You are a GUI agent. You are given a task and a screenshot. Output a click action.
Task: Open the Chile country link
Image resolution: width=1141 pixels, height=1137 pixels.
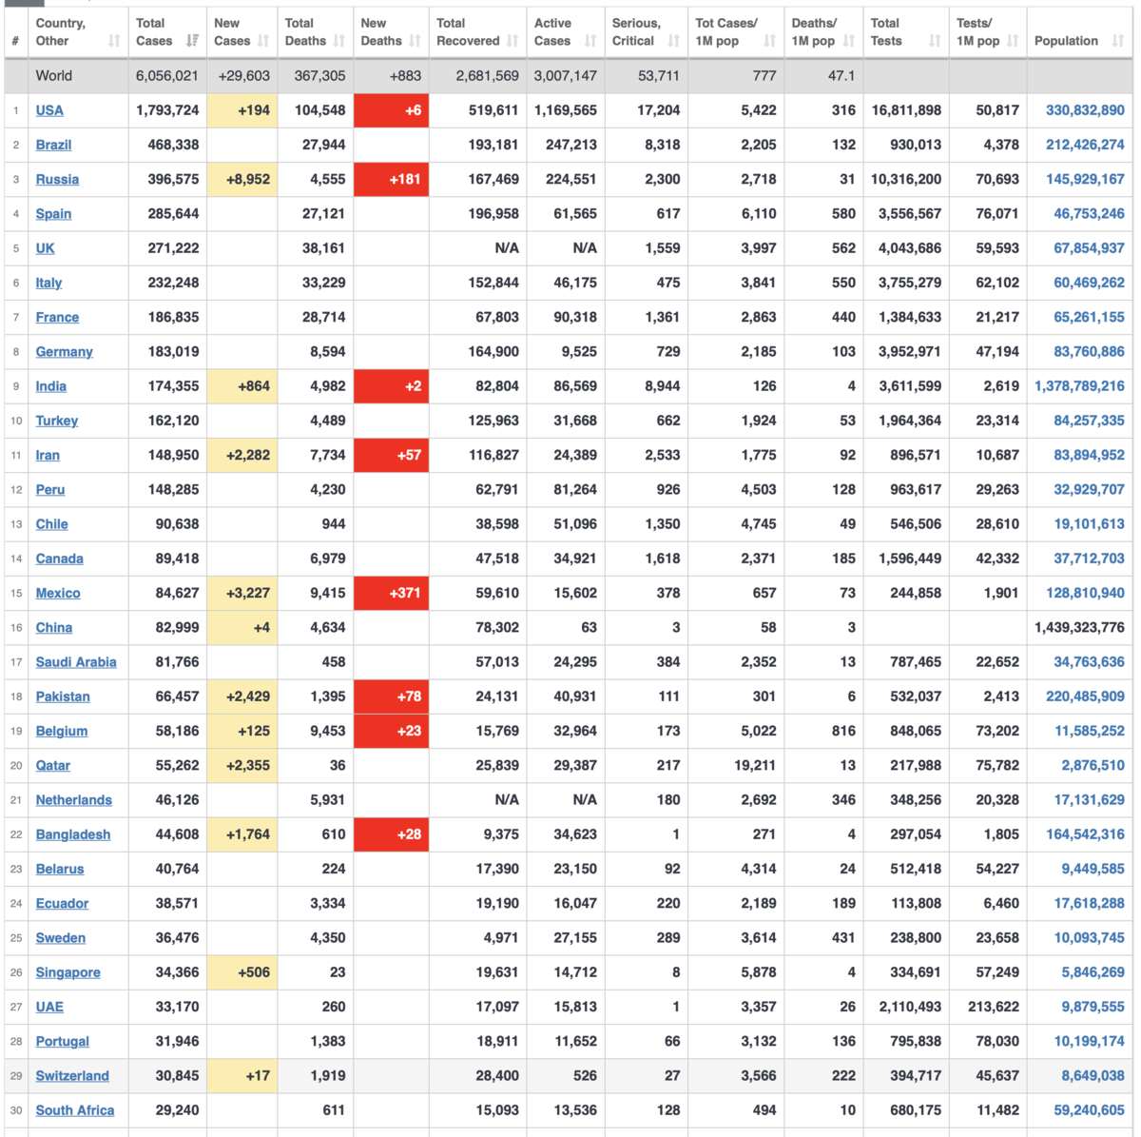click(x=51, y=524)
